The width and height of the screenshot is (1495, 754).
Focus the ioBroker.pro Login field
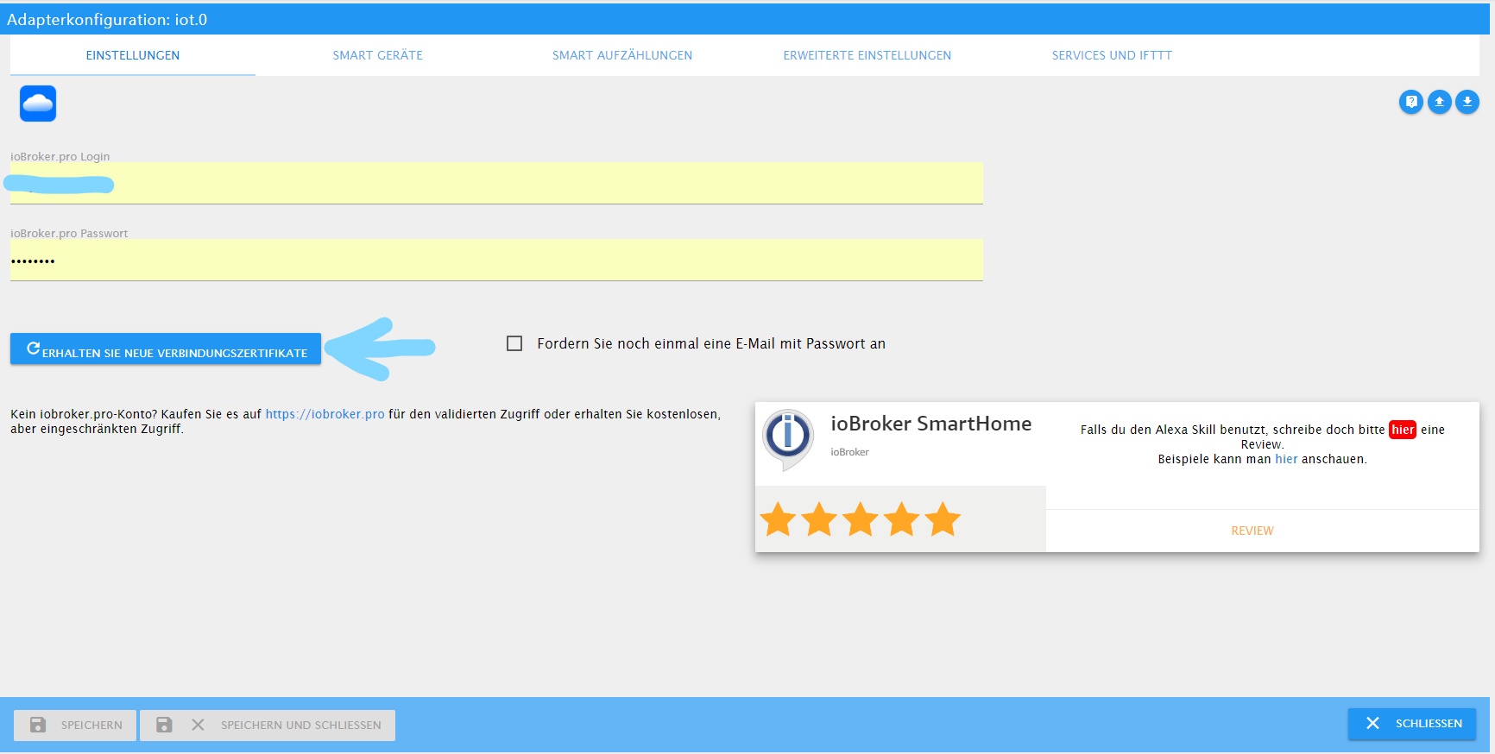496,183
